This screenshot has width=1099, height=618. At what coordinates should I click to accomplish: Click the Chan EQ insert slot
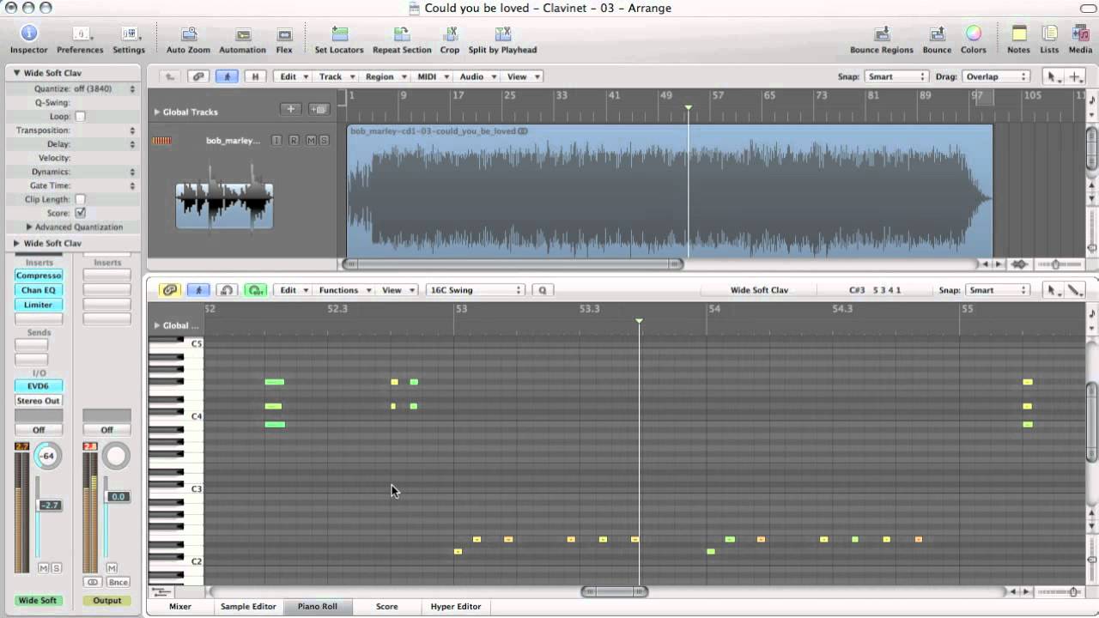(39, 290)
